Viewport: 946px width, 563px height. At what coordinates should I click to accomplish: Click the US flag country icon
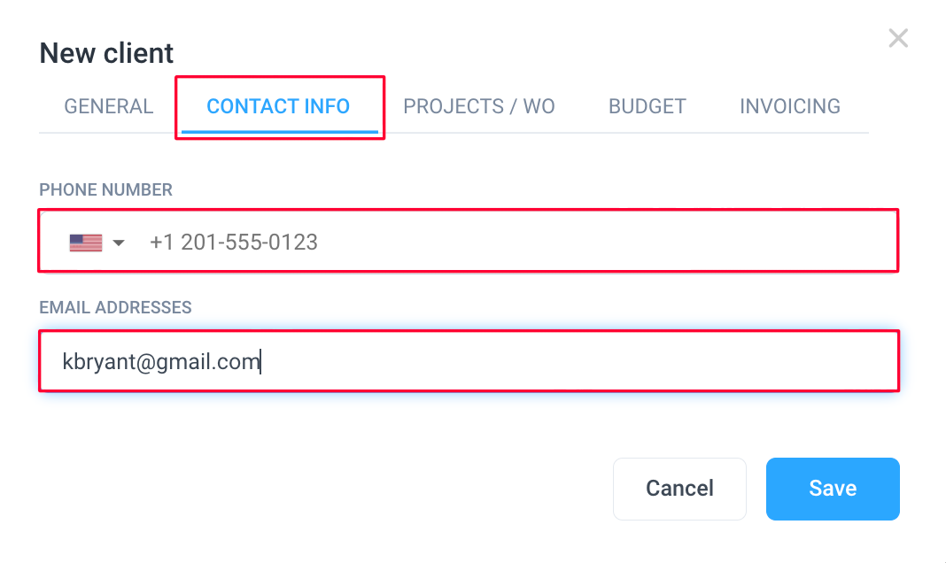coord(86,243)
